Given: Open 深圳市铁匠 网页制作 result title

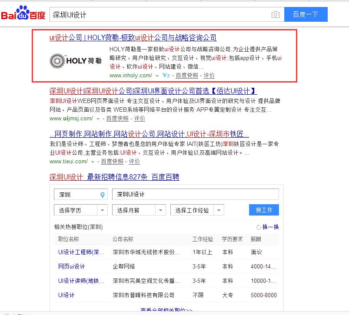Looking at the screenshot, I should [x=149, y=134].
